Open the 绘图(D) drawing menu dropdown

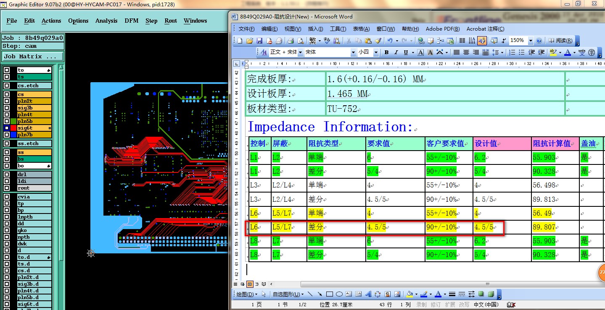click(246, 294)
